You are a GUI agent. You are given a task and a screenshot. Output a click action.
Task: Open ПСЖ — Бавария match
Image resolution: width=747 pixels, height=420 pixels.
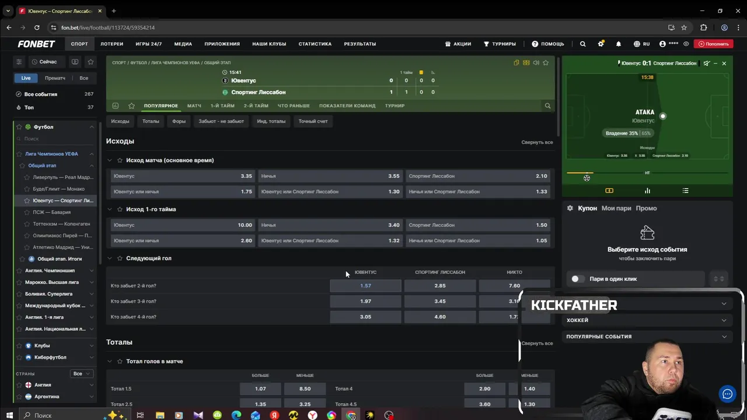51,212
